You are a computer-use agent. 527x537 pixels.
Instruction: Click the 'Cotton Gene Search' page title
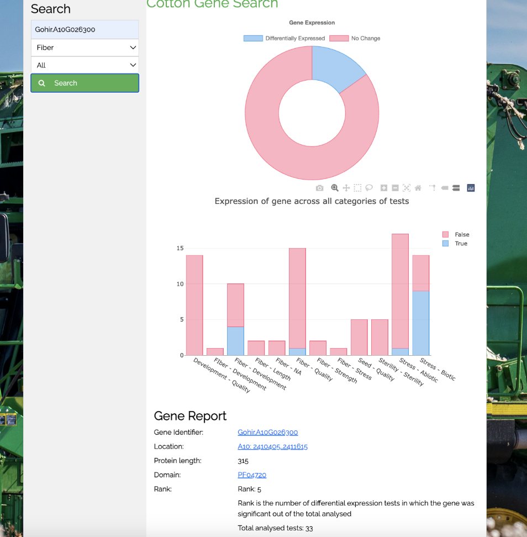coord(212,3)
